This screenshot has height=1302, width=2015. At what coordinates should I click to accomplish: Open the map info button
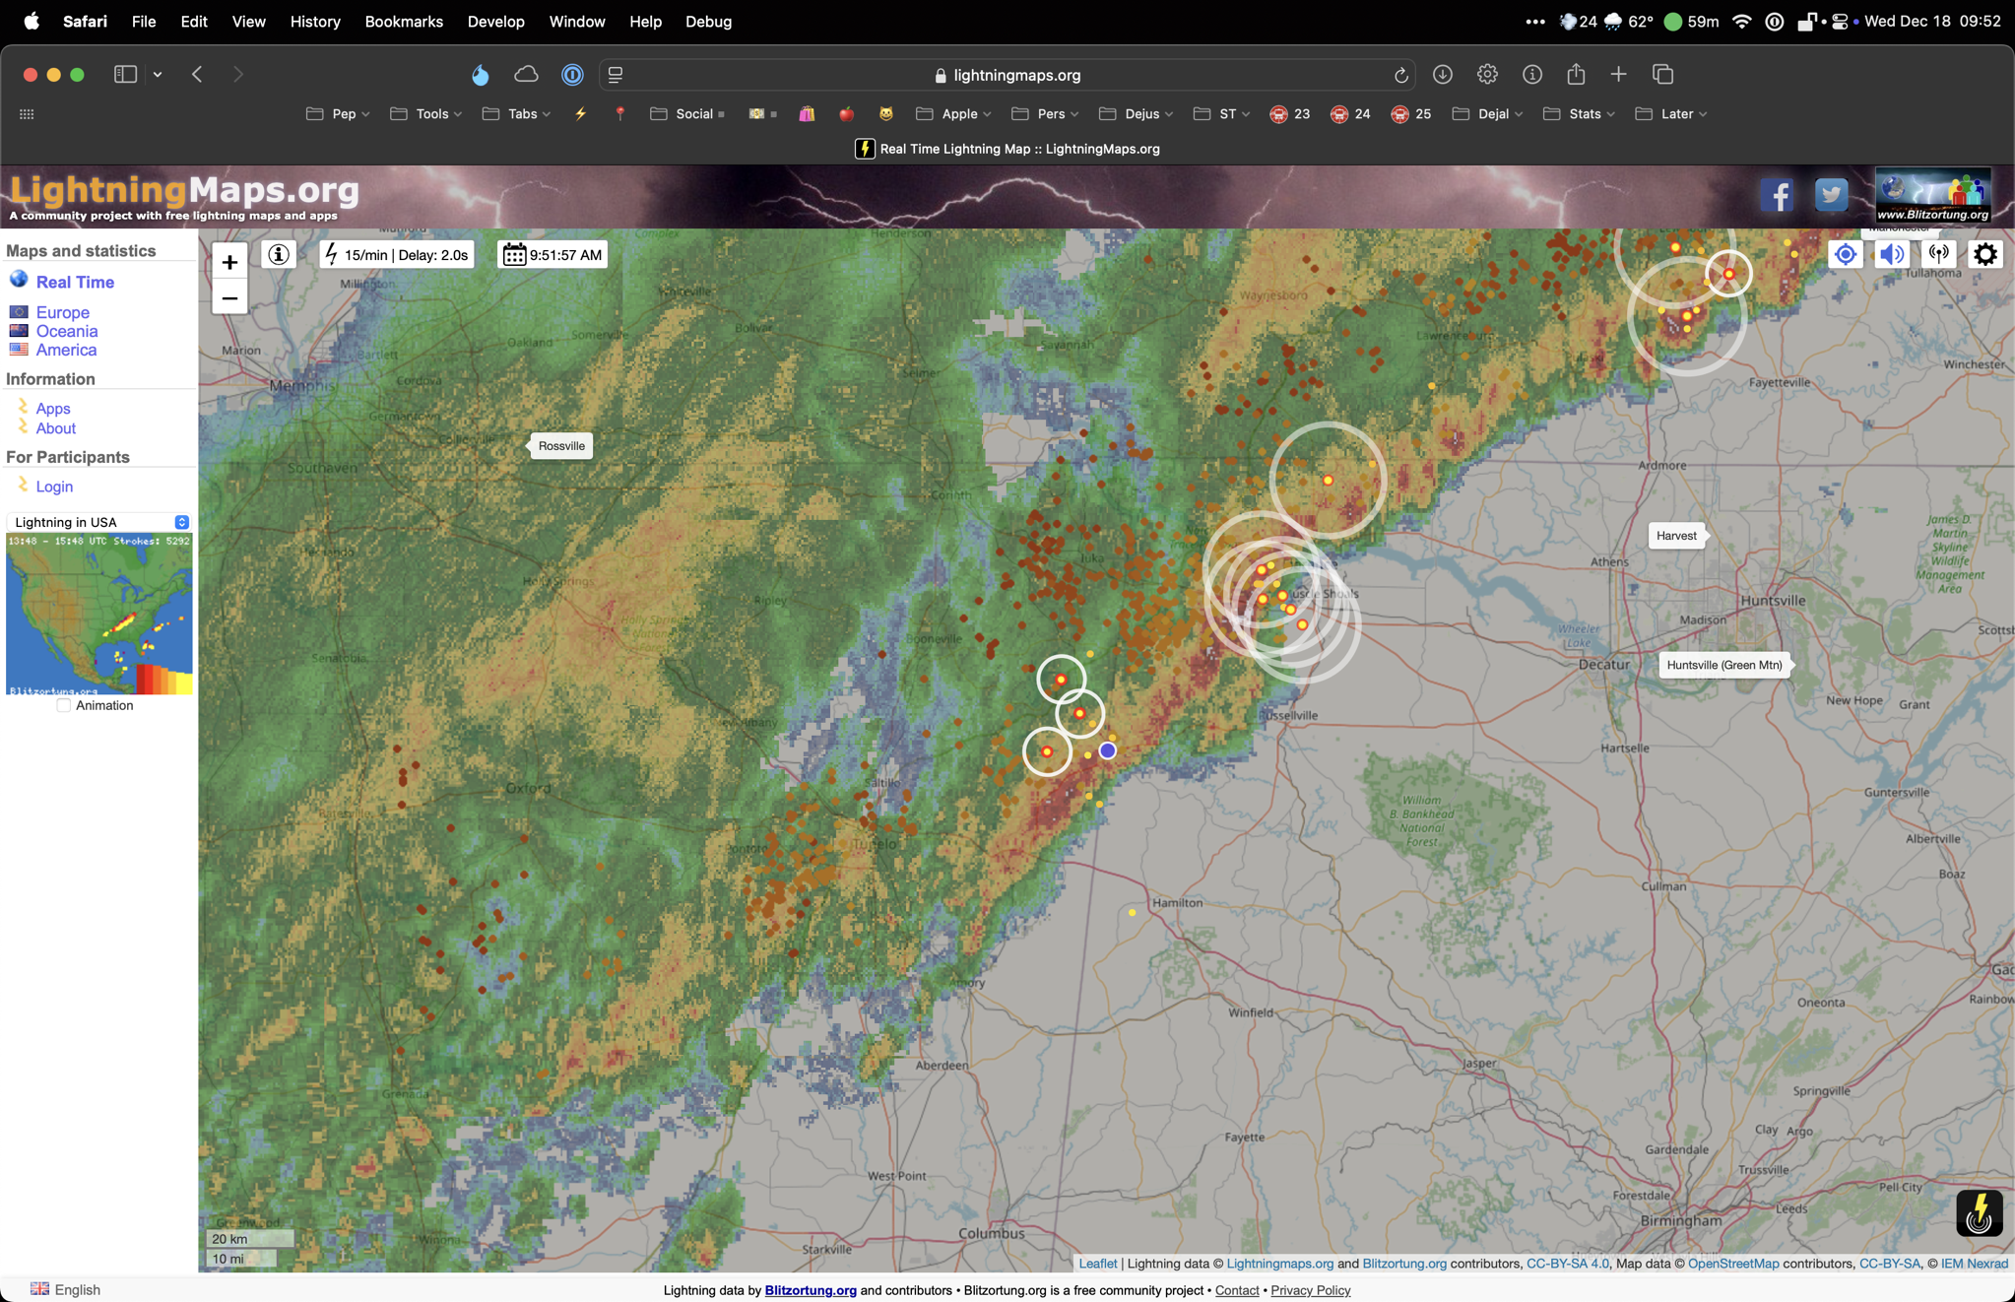[x=279, y=255]
